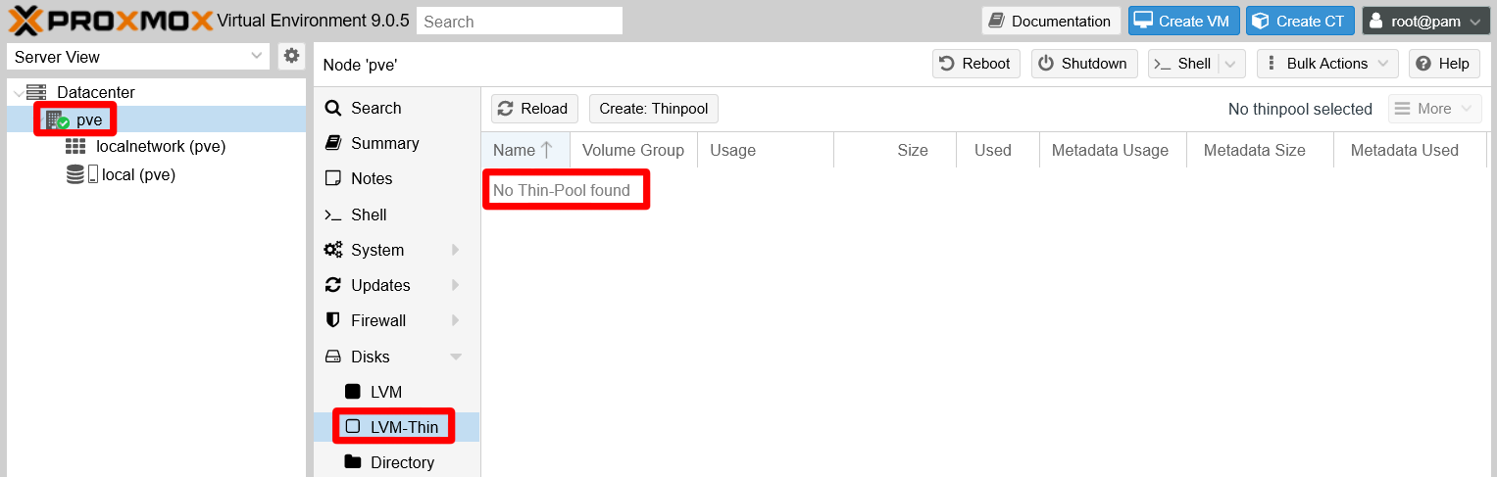Open the Shell button's dropdown arrow

click(1231, 64)
